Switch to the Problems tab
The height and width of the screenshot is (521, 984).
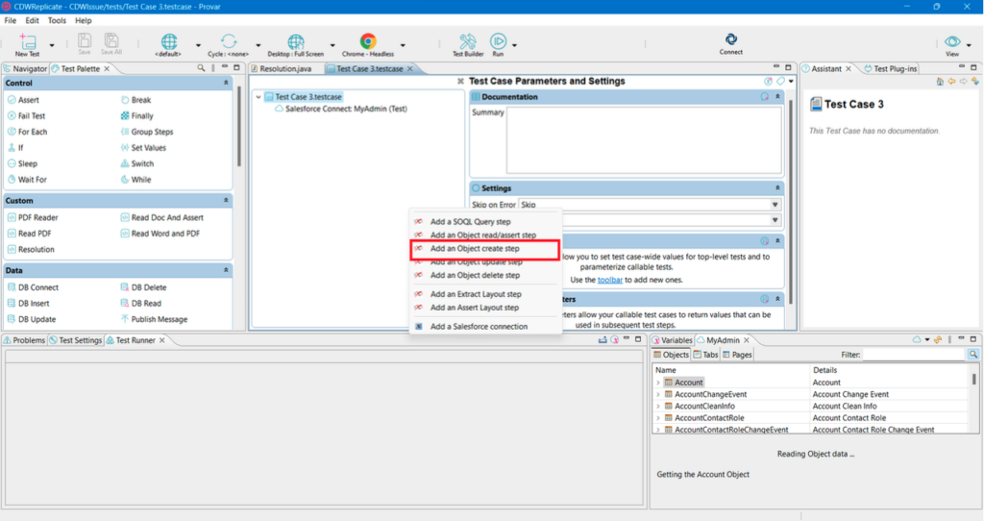click(x=24, y=340)
